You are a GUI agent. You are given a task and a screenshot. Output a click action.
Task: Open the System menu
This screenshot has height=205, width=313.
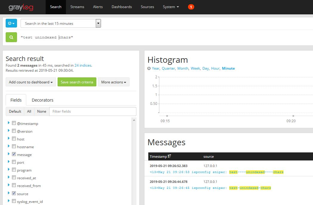171,7
